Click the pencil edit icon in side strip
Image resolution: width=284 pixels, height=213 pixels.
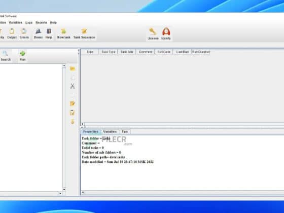click(x=73, y=103)
